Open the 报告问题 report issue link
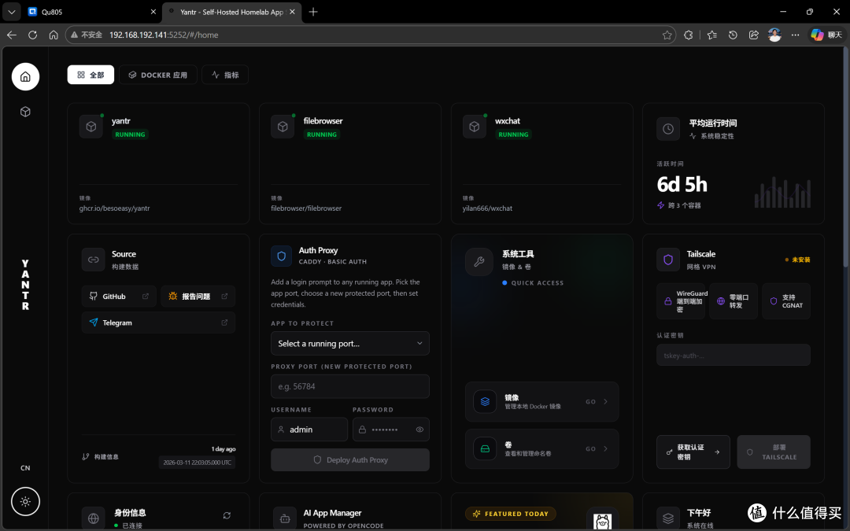This screenshot has height=531, width=850. [198, 297]
